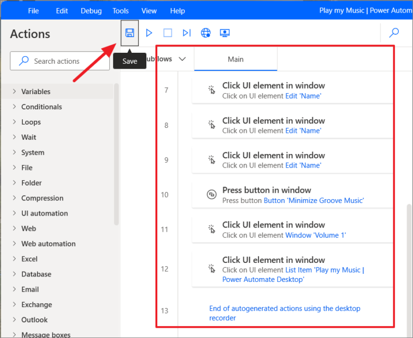Expand the Folder action group
Viewport: 413px width, 338px height.
[14, 183]
